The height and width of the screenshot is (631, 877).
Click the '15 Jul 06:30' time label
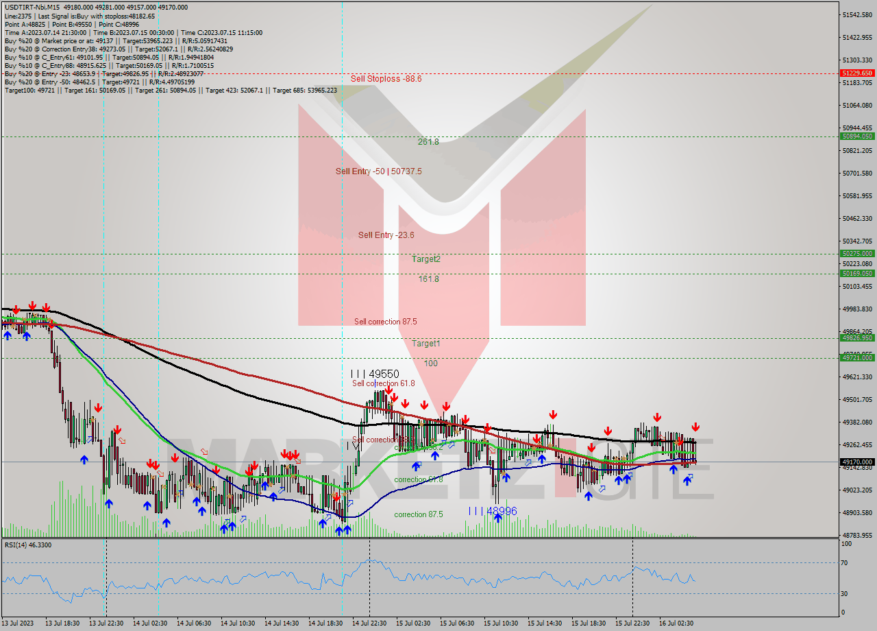[x=457, y=623]
